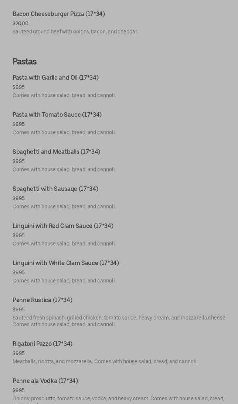Select Pasta with Garlic and Oil

(55, 78)
